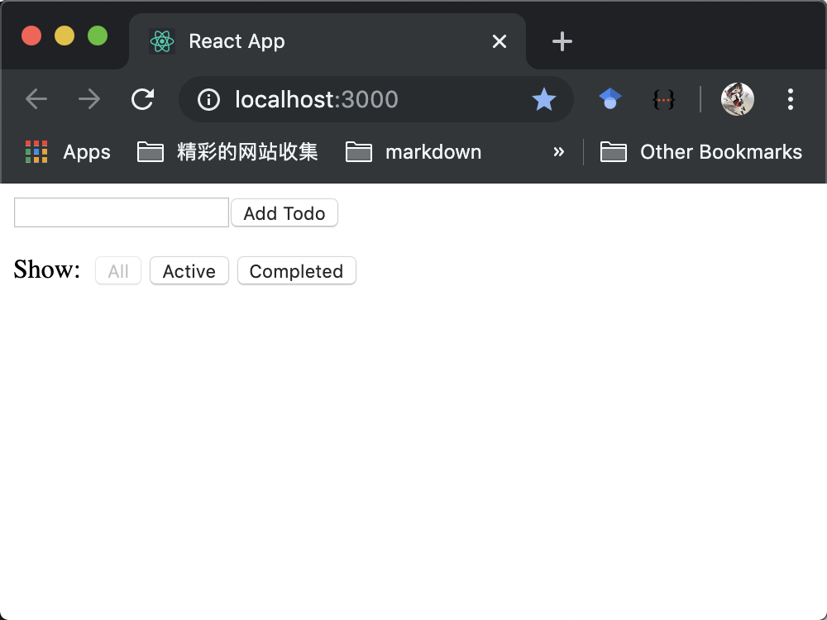Expand the hidden bookmarks chevron
Screen dimensions: 827x620
559,152
